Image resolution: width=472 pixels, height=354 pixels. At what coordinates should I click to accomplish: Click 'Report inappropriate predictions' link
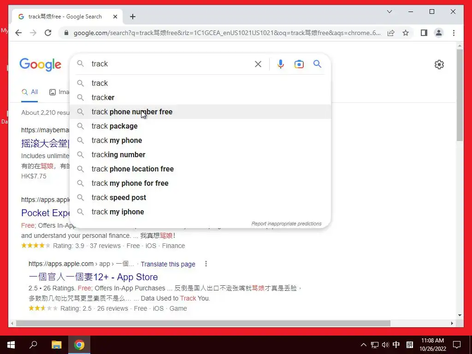click(286, 224)
